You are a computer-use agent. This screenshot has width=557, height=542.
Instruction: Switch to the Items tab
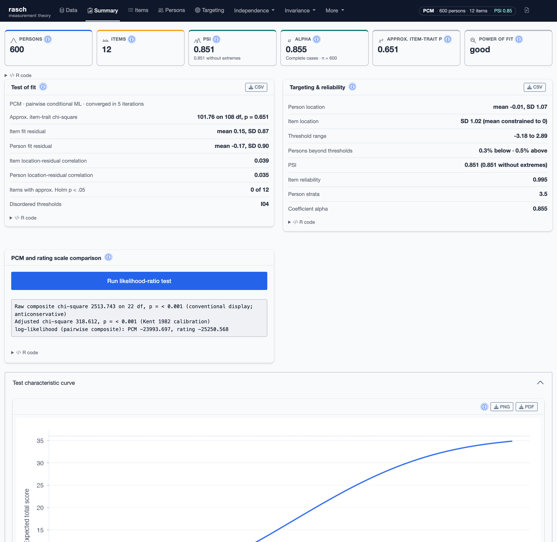(x=138, y=10)
